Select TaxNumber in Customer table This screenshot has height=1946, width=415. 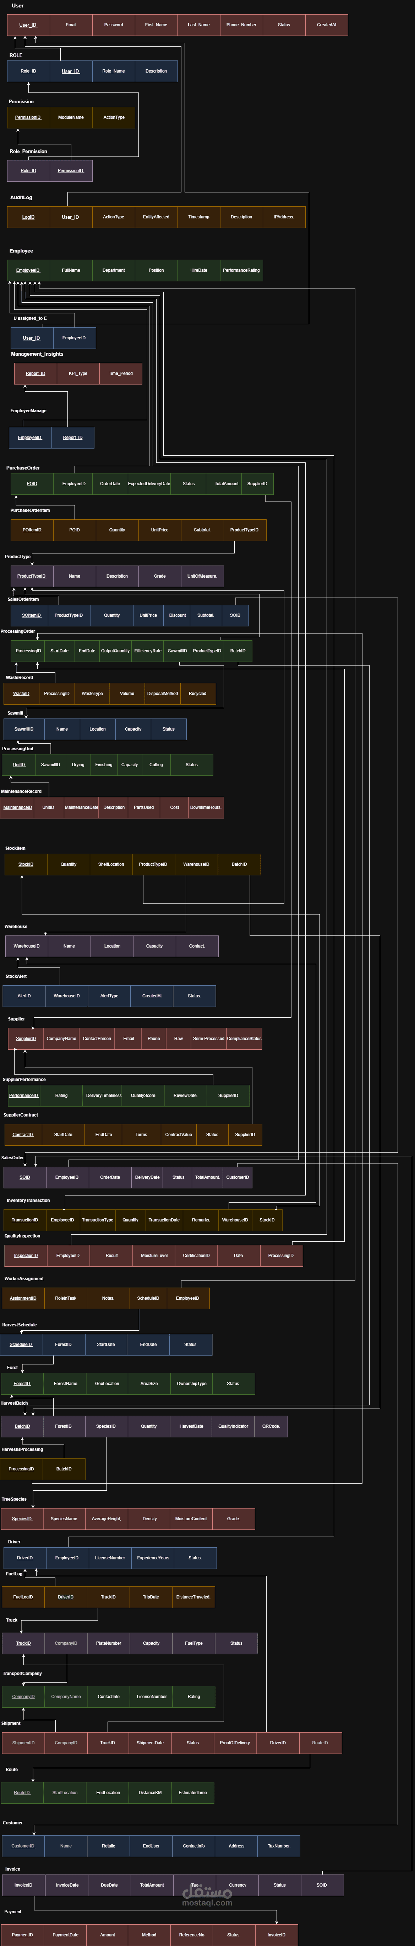pyautogui.click(x=279, y=1846)
